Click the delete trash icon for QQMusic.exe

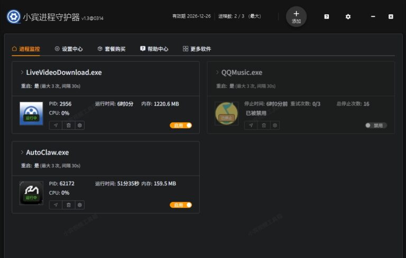click(x=264, y=126)
